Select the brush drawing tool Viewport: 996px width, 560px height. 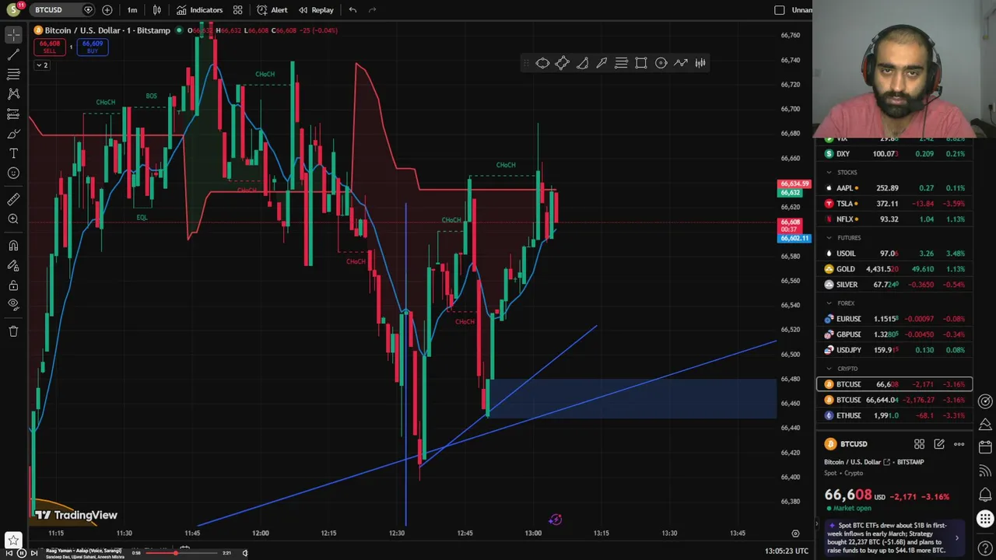click(x=13, y=134)
